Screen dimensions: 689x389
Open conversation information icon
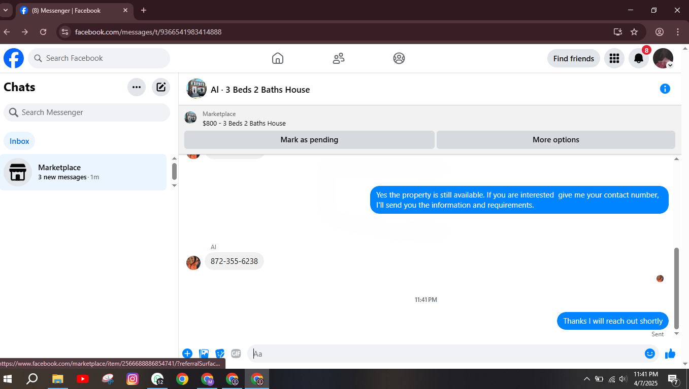[x=665, y=89]
